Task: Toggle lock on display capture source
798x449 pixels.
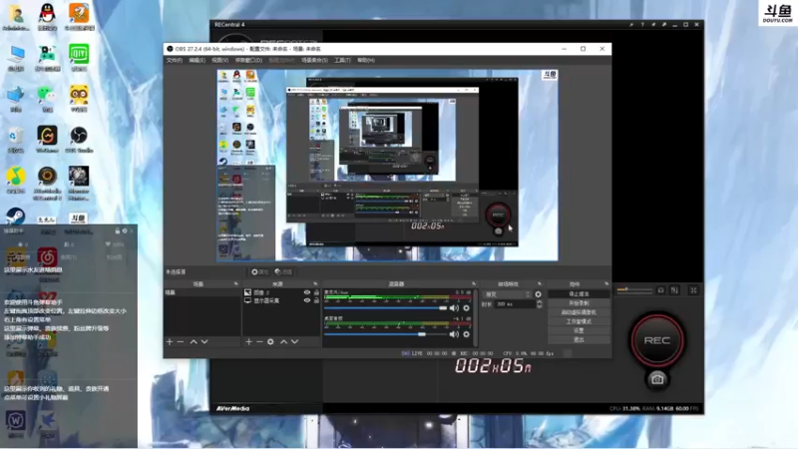Action: pyautogui.click(x=316, y=300)
